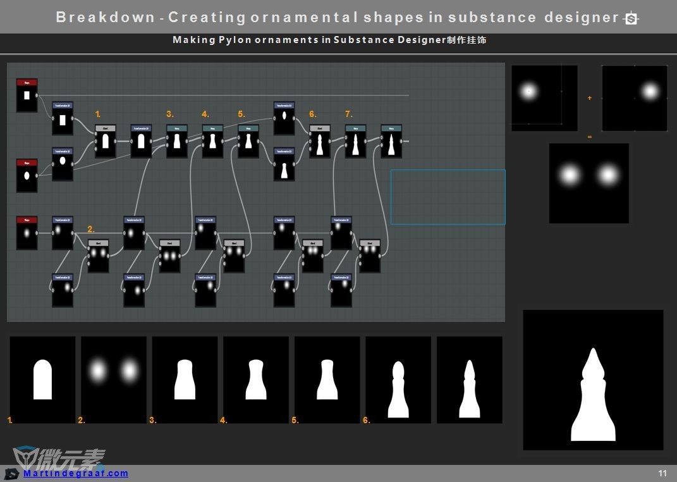The image size is (677, 482).
Task: Click the Breakdown title text
Action: pos(339,17)
